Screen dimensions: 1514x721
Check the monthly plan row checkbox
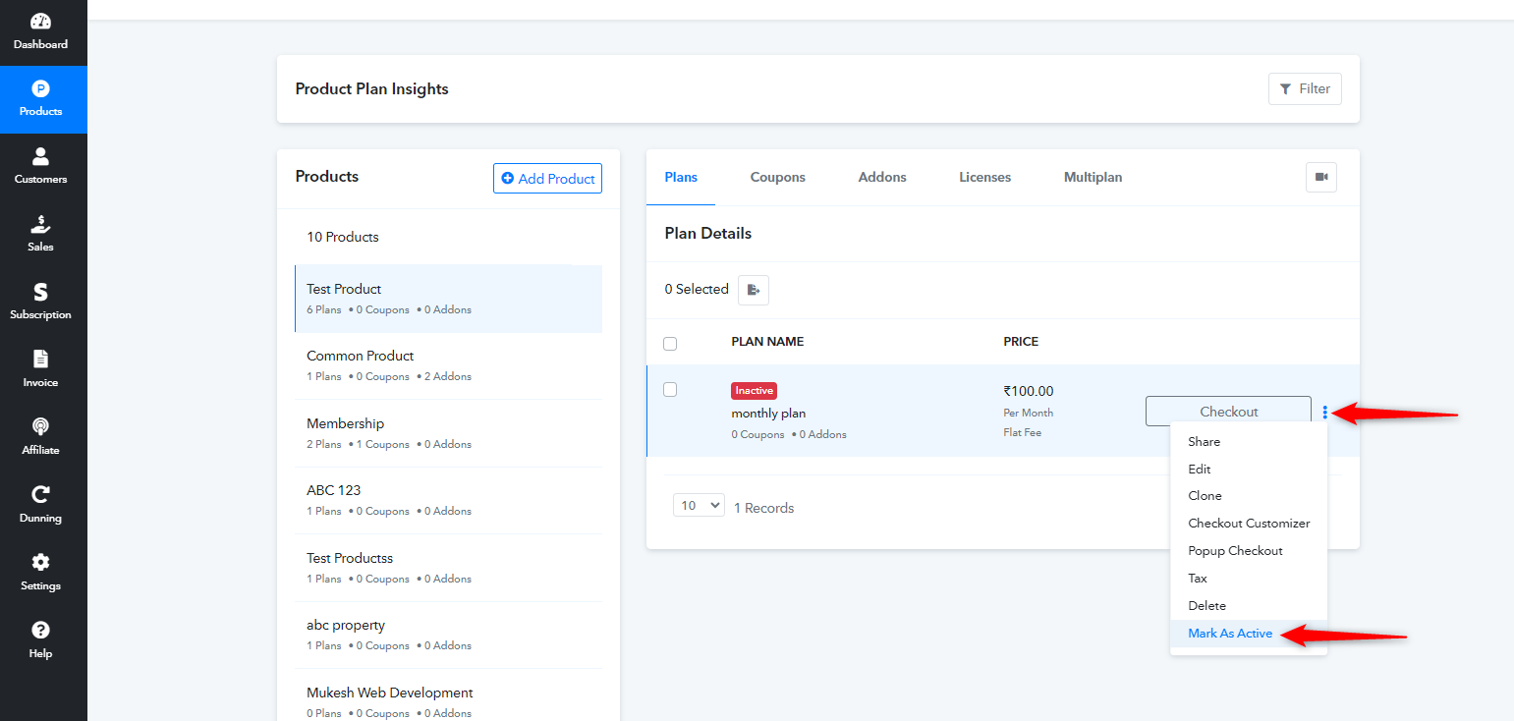[670, 389]
